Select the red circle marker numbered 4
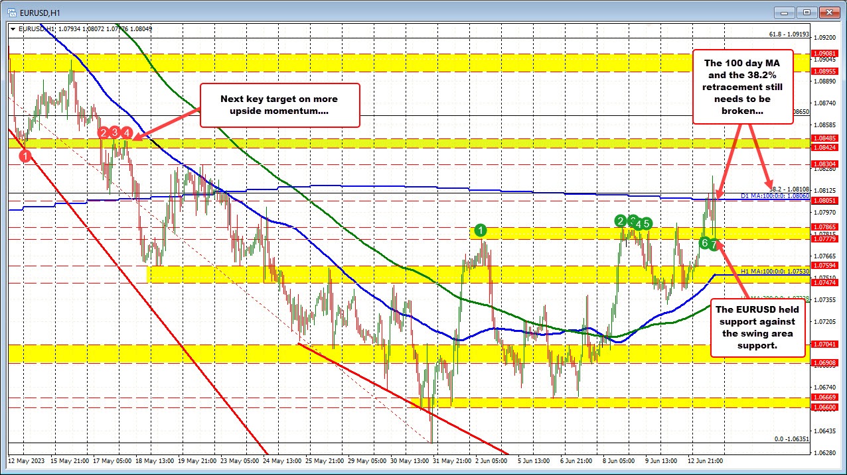 (x=127, y=132)
